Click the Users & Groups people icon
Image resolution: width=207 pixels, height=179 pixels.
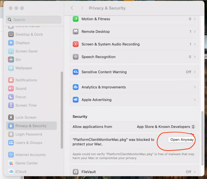point(11,143)
